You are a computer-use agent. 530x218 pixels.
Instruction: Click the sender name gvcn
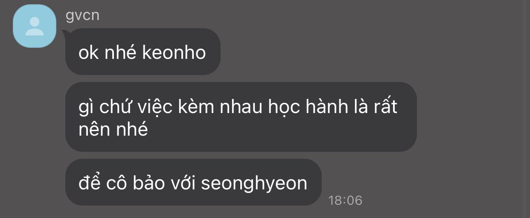[83, 15]
